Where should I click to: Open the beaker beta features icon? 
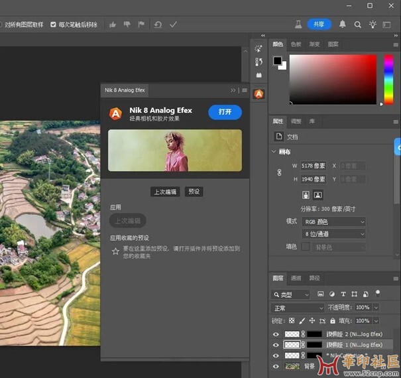[x=298, y=25]
